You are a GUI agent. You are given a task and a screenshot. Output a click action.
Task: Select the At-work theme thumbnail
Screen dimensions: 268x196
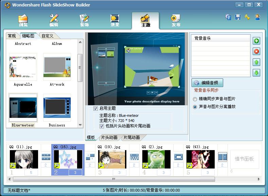point(57,67)
